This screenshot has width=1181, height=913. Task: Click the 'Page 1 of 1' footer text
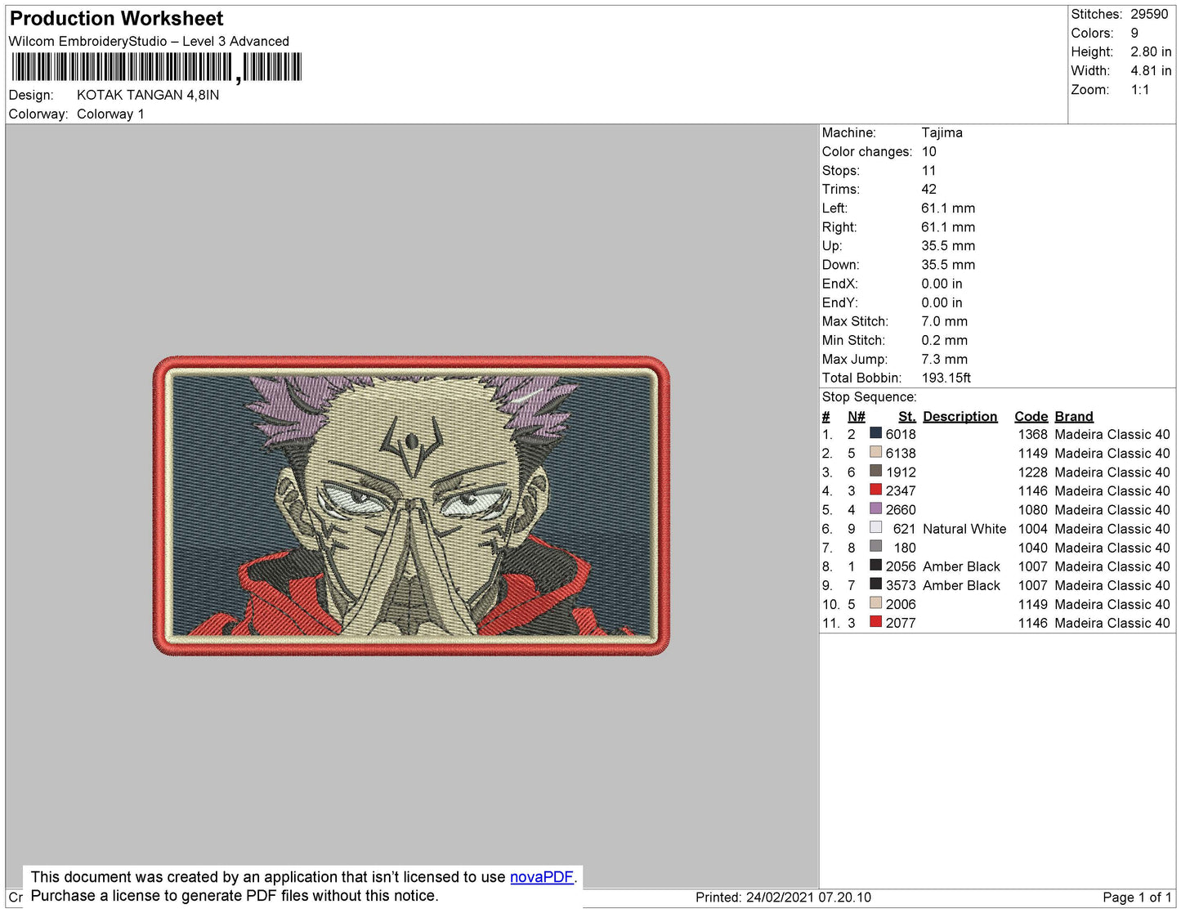tap(1137, 897)
